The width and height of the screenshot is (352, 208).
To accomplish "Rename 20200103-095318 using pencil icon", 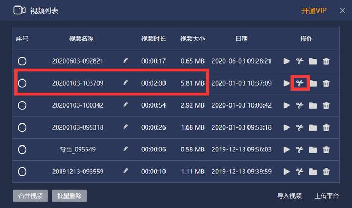I will pos(125,127).
